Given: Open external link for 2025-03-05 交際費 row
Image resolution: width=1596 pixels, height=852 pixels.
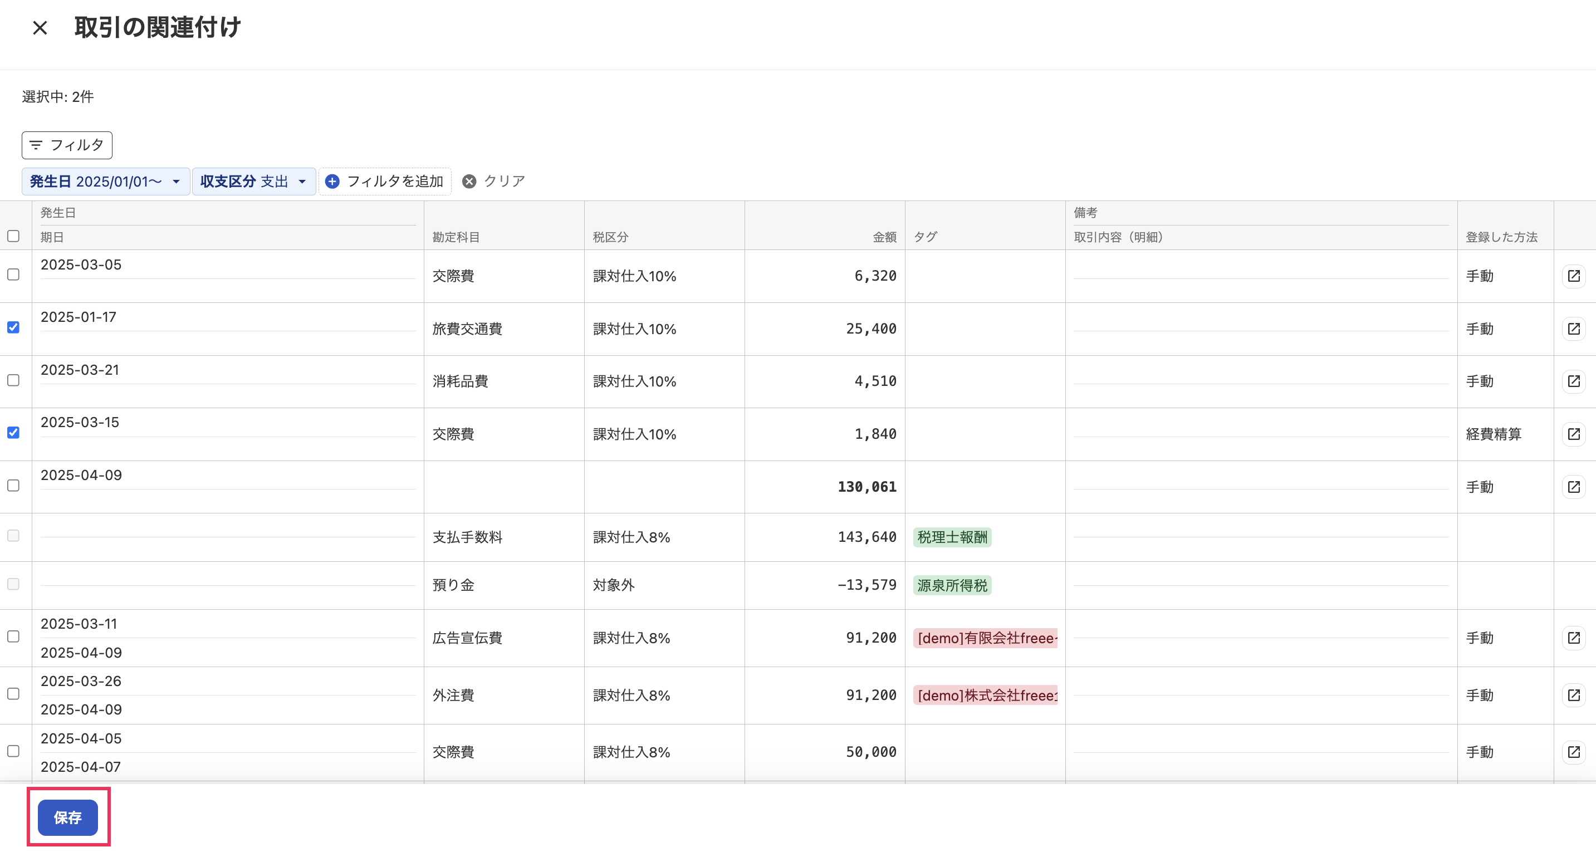Looking at the screenshot, I should pyautogui.click(x=1574, y=276).
